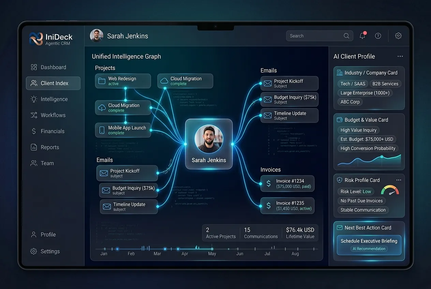Viewport: 431px width, 289px height.
Task: Click Sarah Jenkins header avatar
Action: click(x=96, y=36)
